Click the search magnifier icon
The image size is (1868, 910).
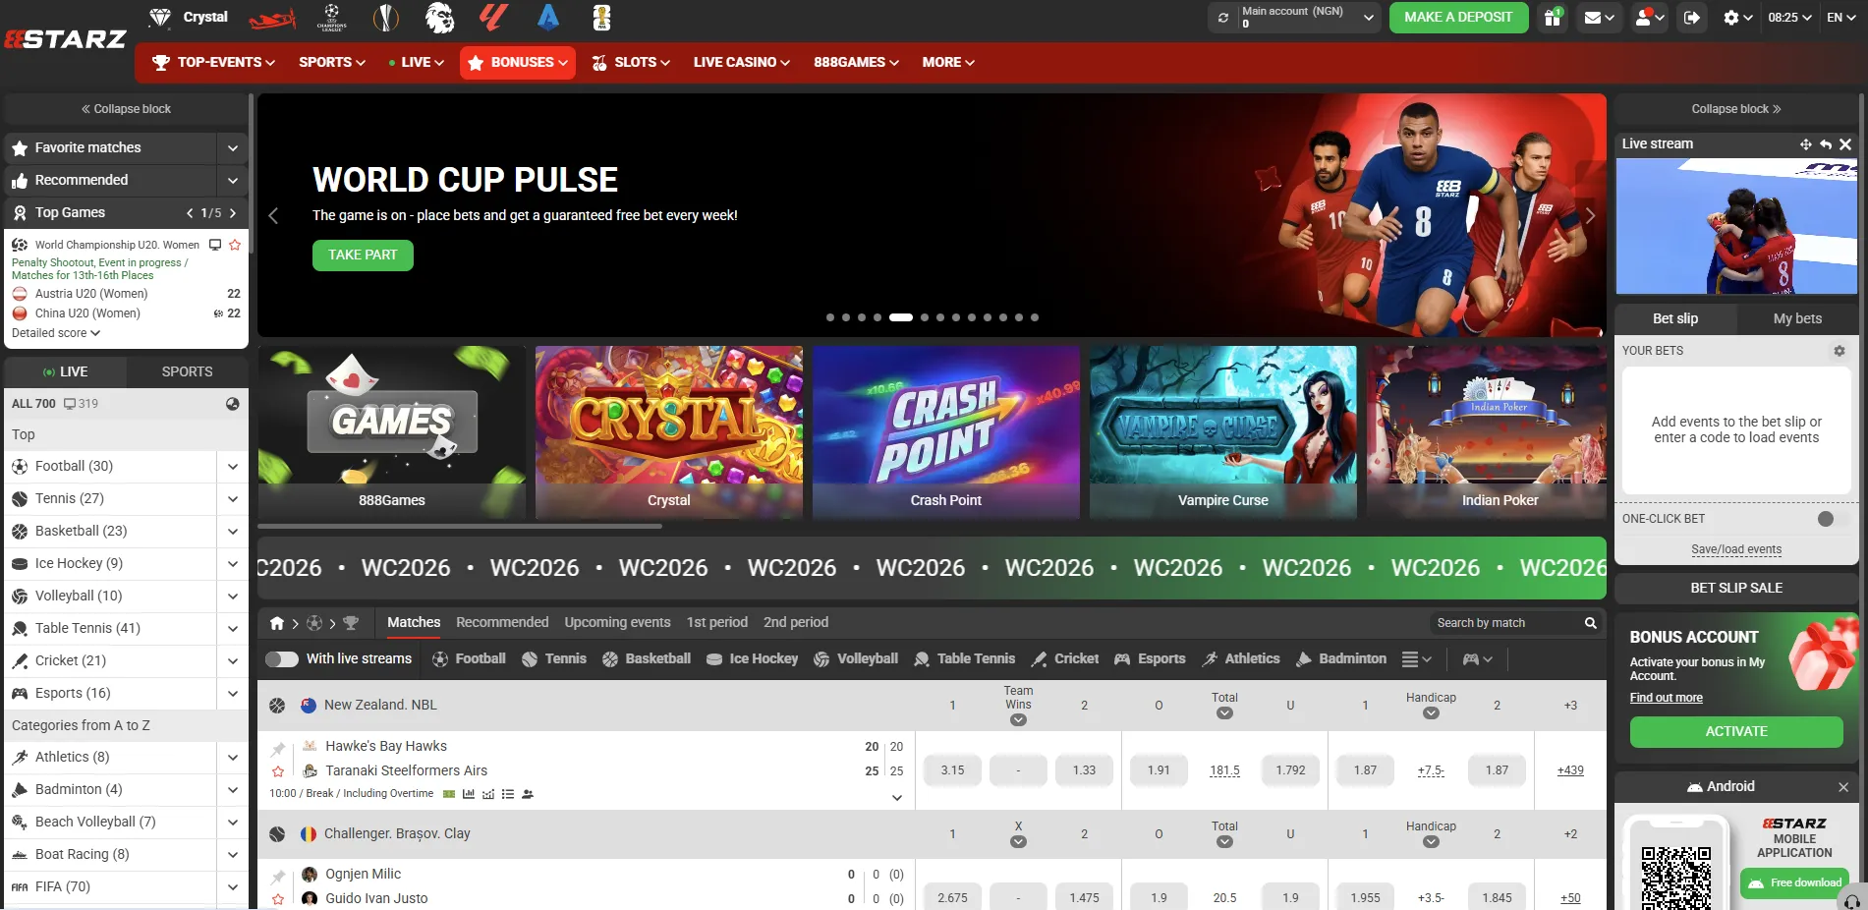[x=1590, y=623]
